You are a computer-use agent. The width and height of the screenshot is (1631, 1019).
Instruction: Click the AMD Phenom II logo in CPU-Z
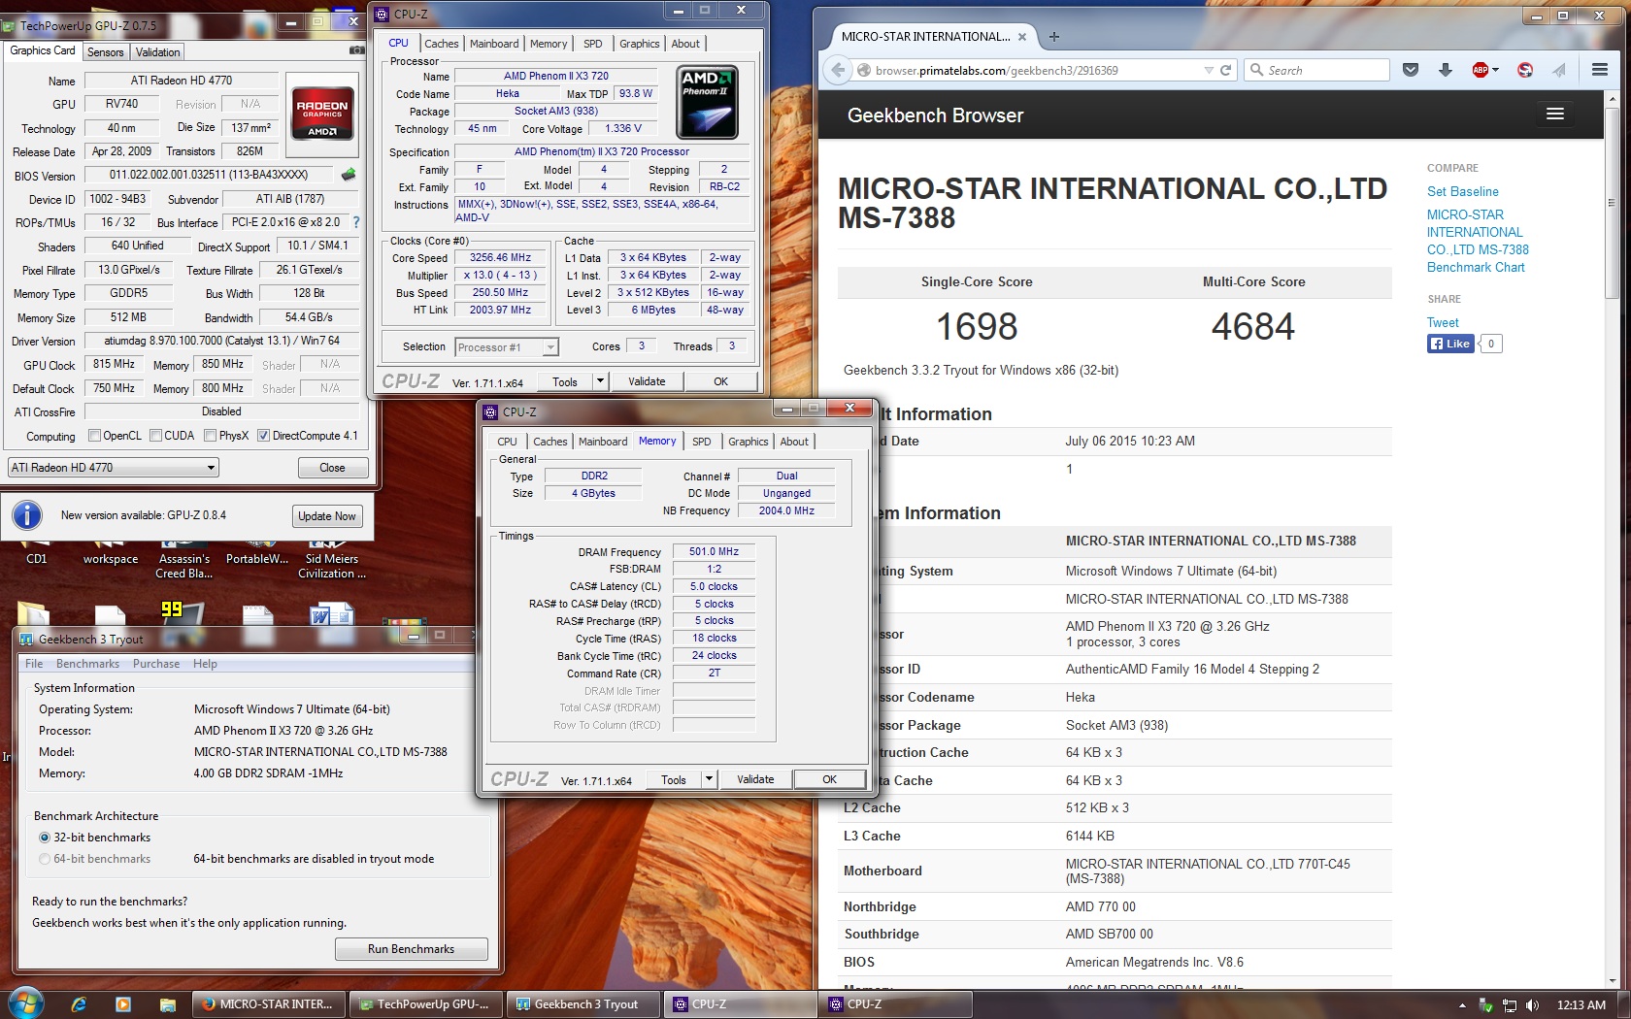(x=707, y=102)
